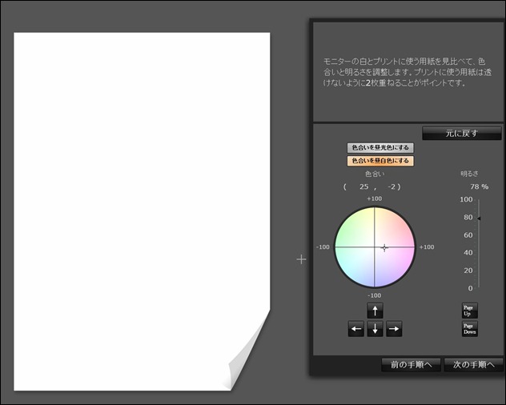Screen dimensions: 506x405
Task: Click the crosshair marker in the color wheel
Action: coord(384,248)
